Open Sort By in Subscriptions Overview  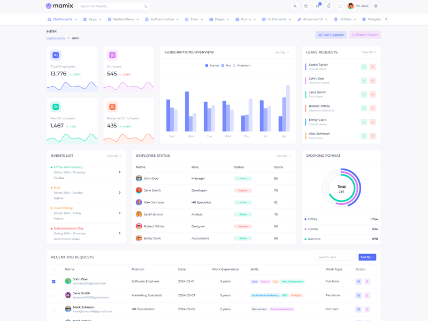pos(282,52)
